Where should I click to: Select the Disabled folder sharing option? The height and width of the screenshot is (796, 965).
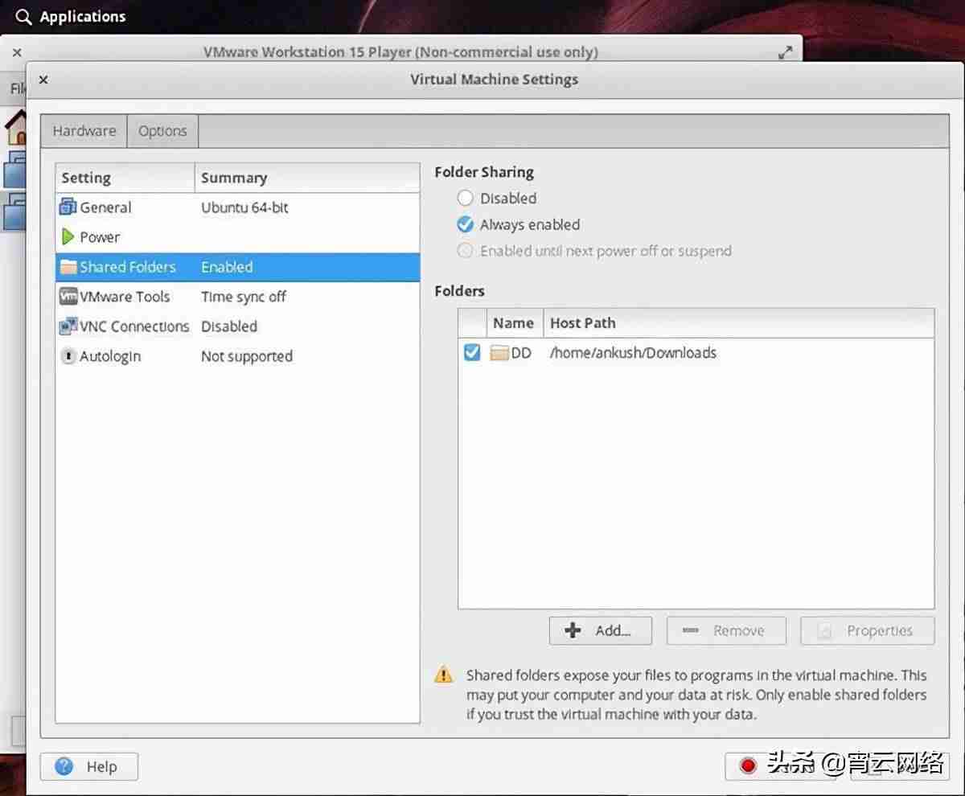coord(465,198)
